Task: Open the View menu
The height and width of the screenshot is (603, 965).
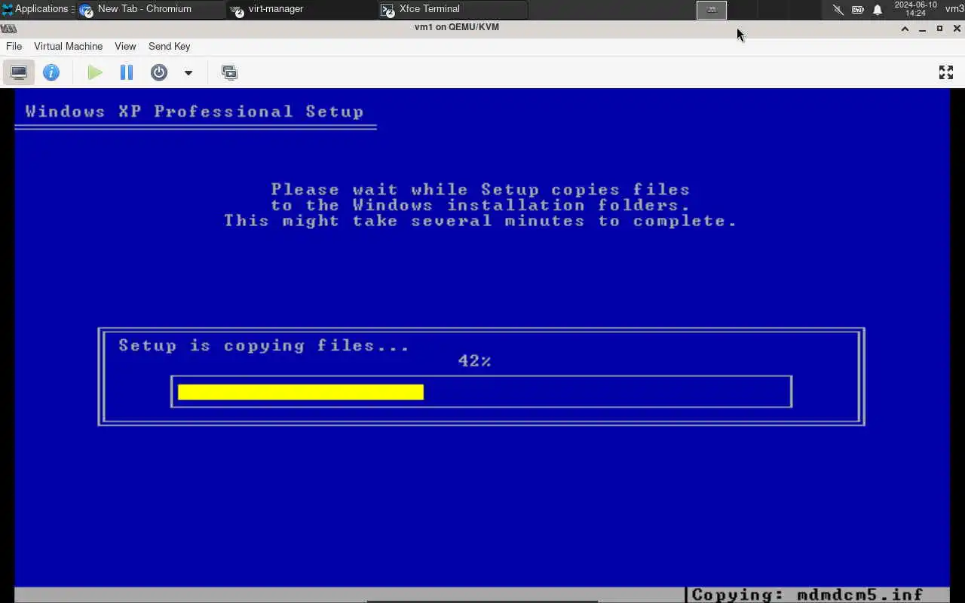Action: [x=125, y=46]
